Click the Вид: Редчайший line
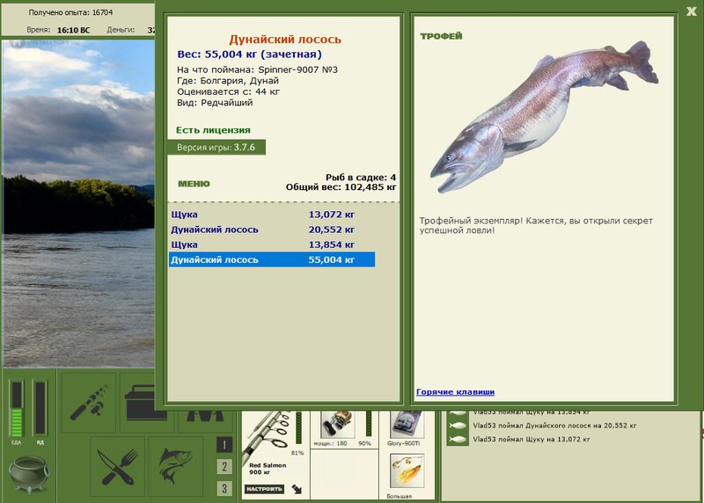This screenshot has width=704, height=503. [215, 102]
